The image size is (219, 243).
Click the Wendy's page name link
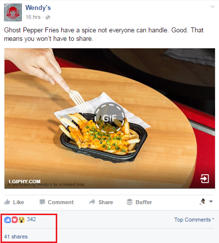click(x=38, y=7)
